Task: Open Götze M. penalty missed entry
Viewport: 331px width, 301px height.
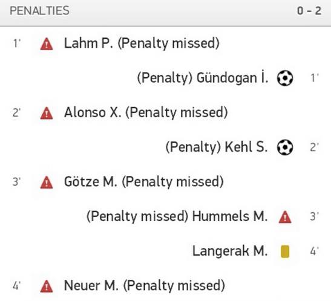Action: pyautogui.click(x=144, y=182)
